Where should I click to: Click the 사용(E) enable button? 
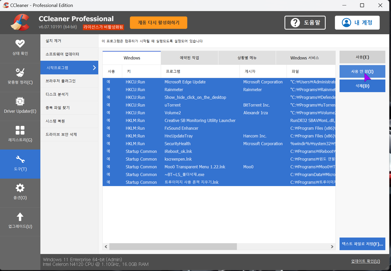coord(362,57)
